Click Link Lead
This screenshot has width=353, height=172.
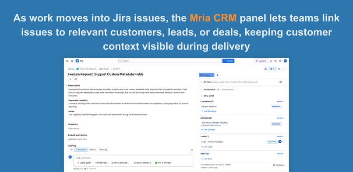point(207,147)
